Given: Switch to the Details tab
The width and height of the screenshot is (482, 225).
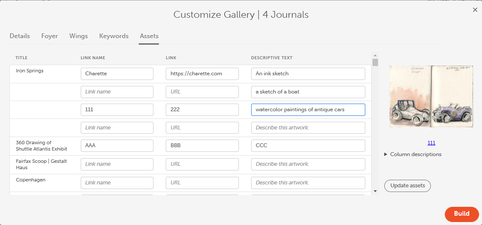Looking at the screenshot, I should coord(20,36).
